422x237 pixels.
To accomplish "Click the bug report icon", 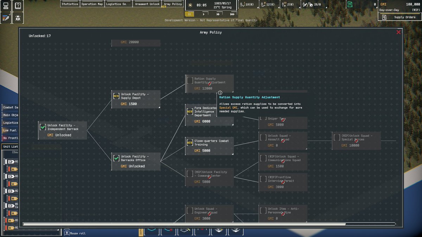I will [x=18, y=18].
